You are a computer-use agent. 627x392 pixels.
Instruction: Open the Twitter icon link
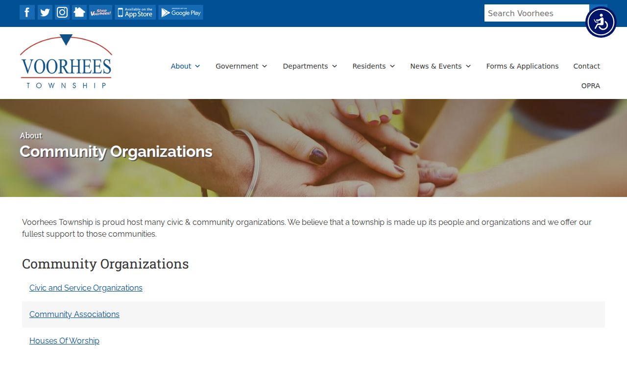[x=45, y=12]
